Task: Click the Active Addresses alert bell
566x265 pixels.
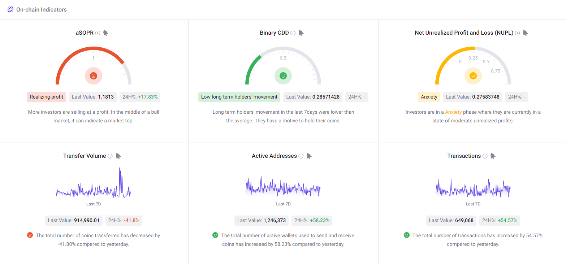Action: (x=309, y=156)
